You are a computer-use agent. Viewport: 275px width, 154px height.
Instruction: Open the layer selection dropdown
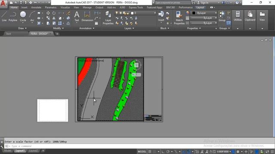coord(135,13)
